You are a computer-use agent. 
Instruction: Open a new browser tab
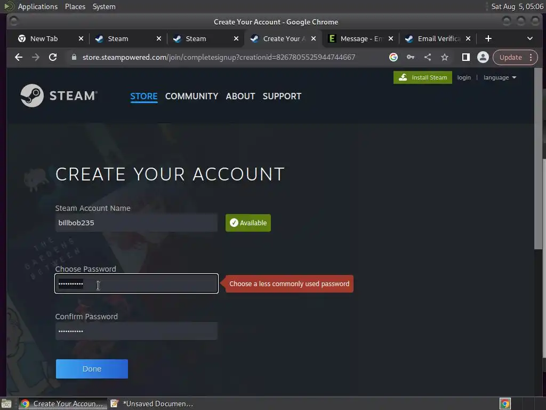tap(488, 38)
